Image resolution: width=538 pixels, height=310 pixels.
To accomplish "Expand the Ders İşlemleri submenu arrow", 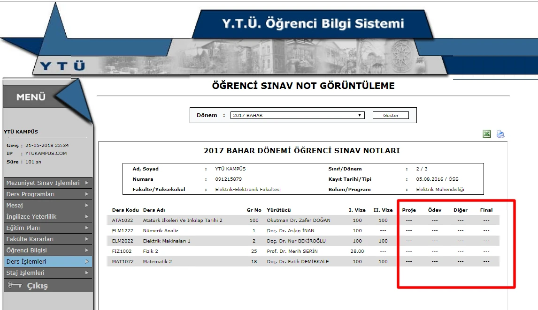I will (87, 262).
